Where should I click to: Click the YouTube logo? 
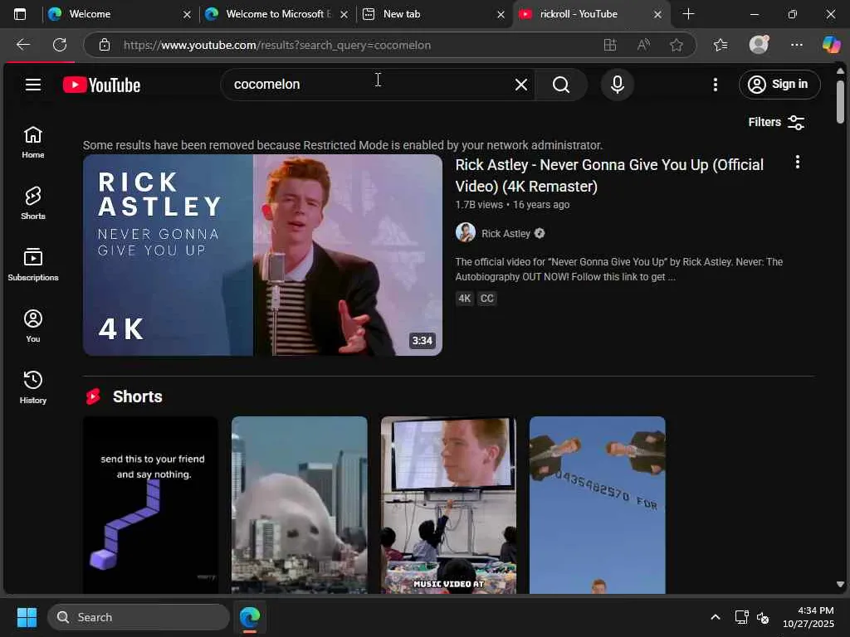click(x=101, y=85)
